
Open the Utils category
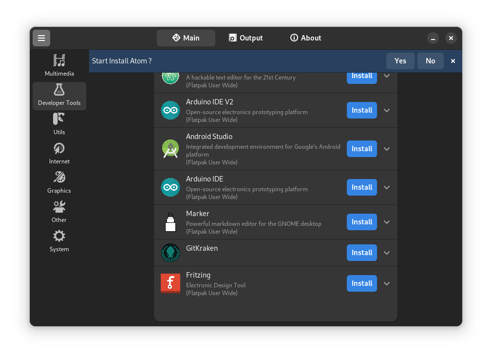click(x=59, y=124)
